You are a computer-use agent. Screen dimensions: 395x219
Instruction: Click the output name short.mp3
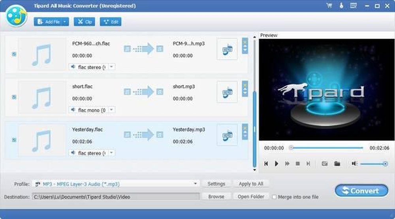tap(184, 86)
